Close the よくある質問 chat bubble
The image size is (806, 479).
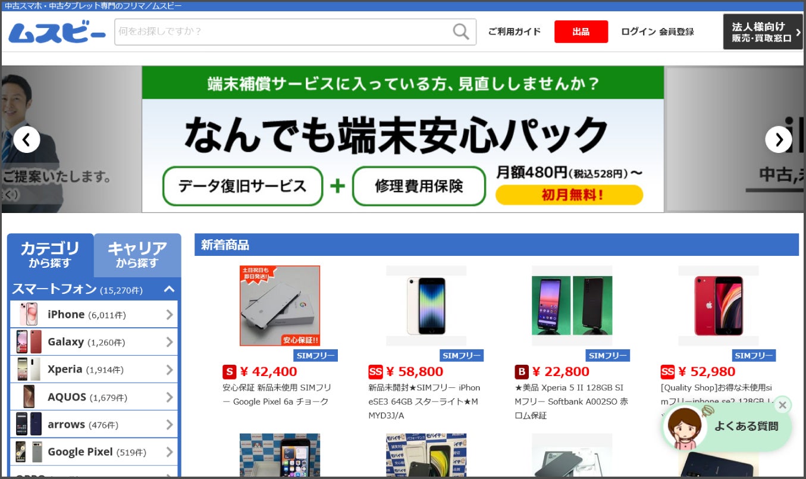click(x=783, y=405)
